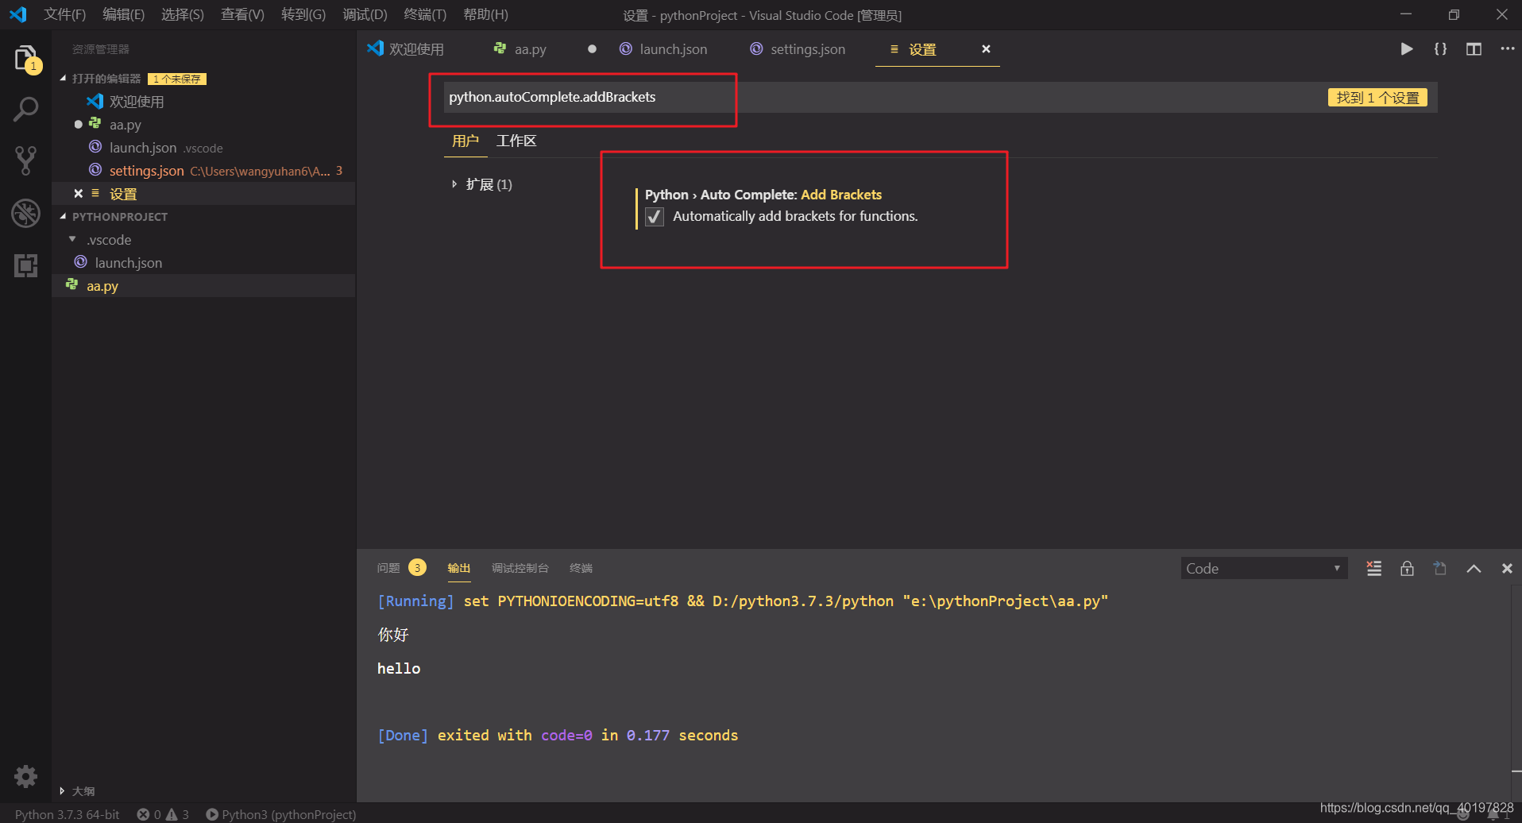Open the 帮助(H) menu
This screenshot has width=1522, height=823.
click(485, 14)
